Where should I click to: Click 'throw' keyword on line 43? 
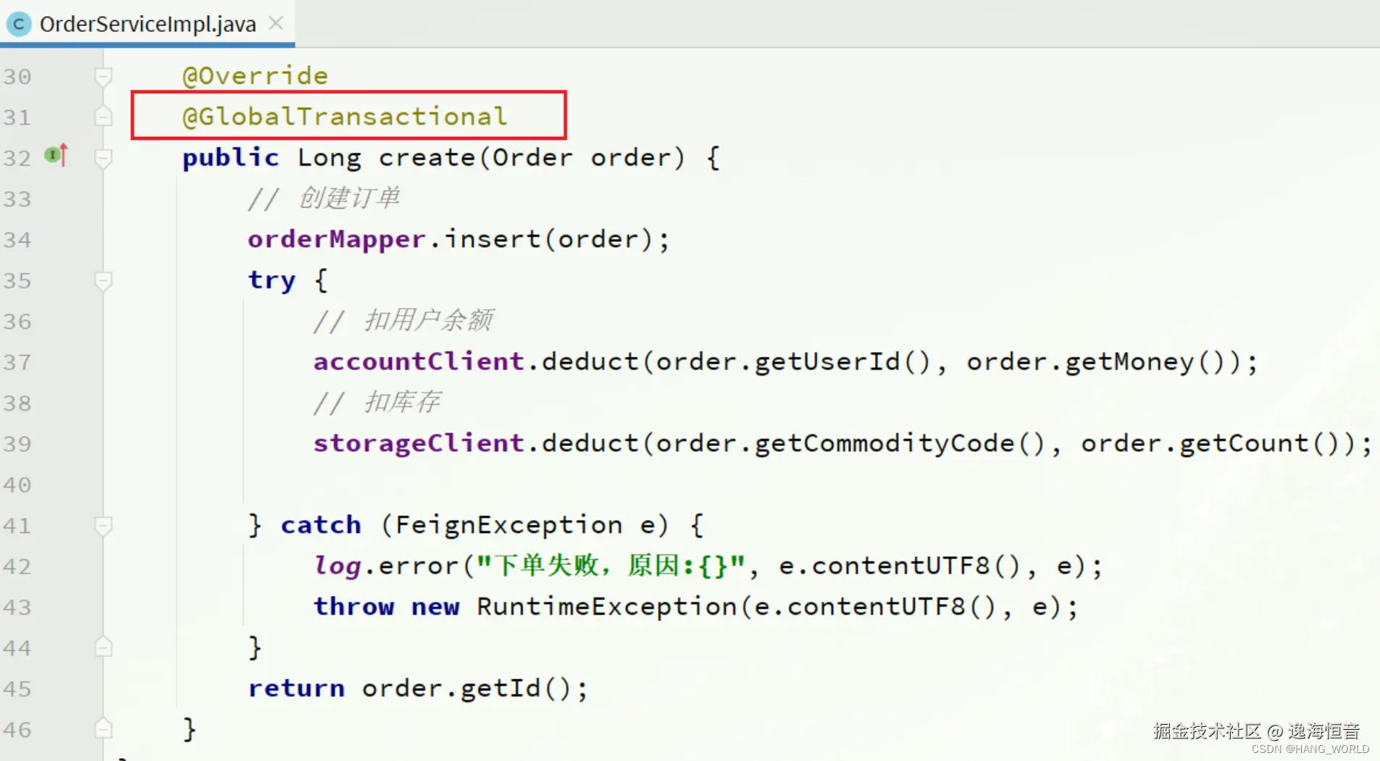pyautogui.click(x=354, y=607)
